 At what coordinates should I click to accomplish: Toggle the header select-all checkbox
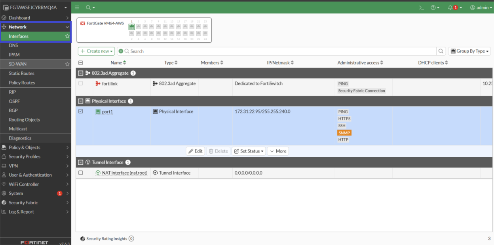click(x=81, y=63)
